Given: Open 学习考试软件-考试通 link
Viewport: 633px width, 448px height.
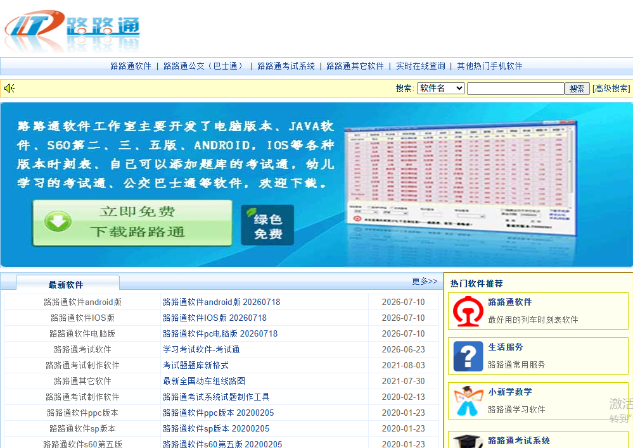Looking at the screenshot, I should coord(201,349).
